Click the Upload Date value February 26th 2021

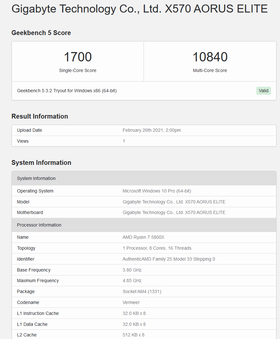152,130
